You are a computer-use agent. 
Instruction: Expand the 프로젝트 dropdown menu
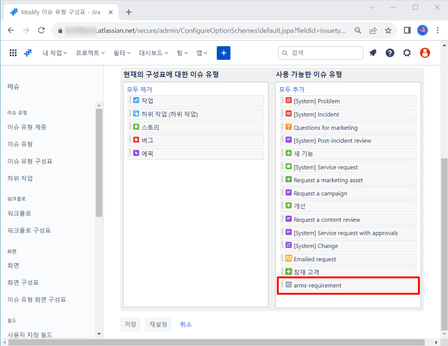90,53
